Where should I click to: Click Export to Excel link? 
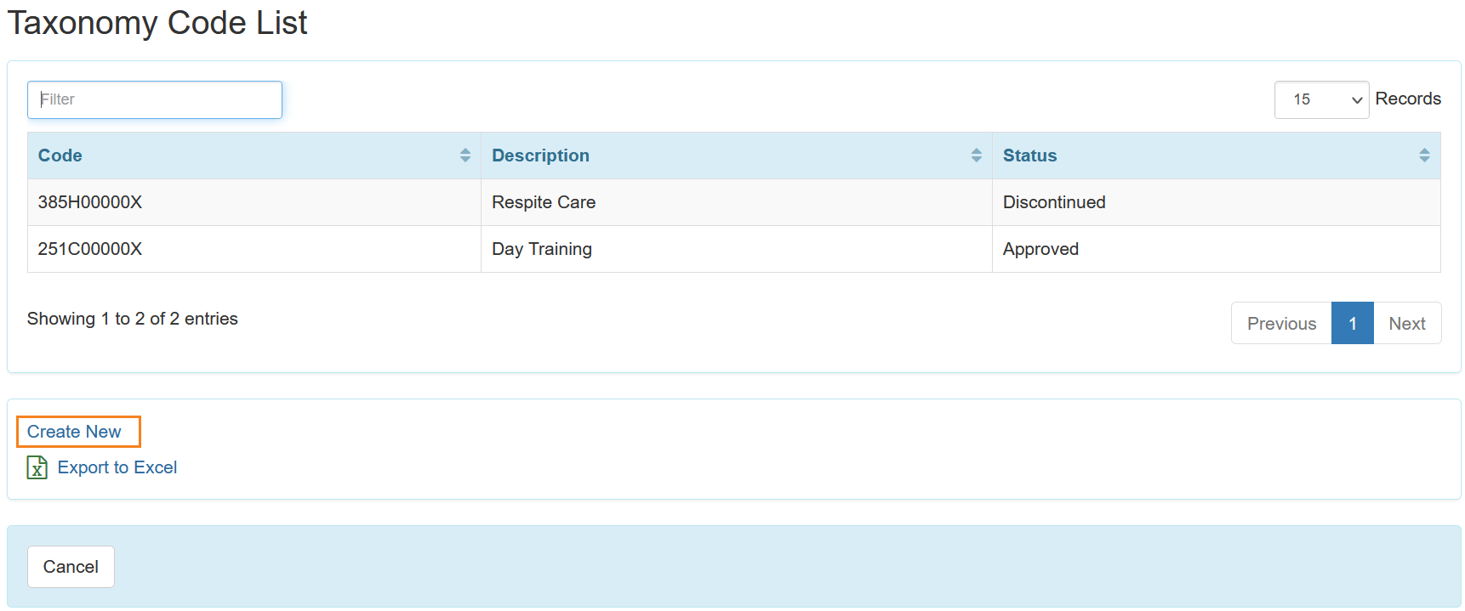tap(117, 467)
